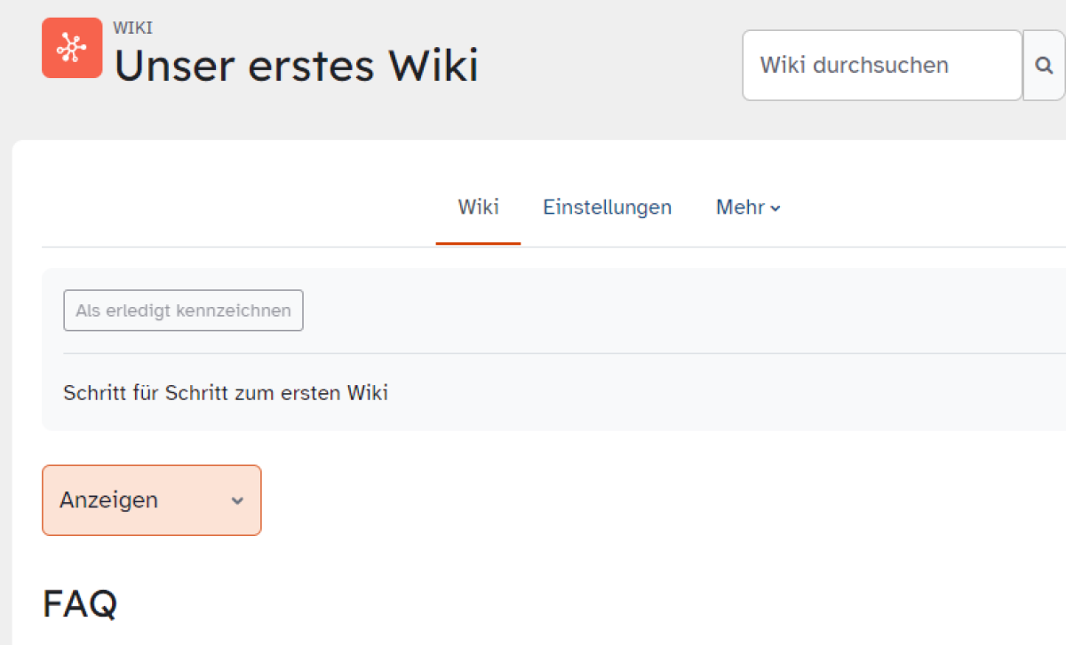Place the cursor in the 'Wiki durchsuchen' field
Screen dimensions: 1066x645
881,65
